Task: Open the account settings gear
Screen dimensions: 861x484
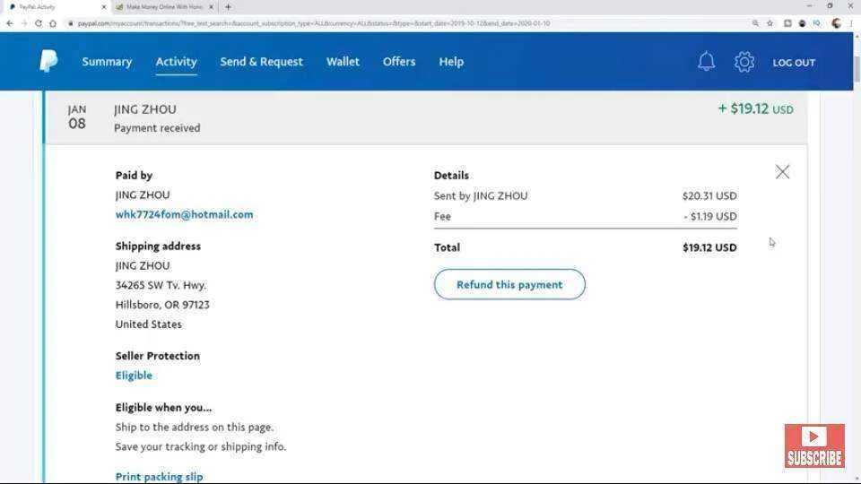Action: click(x=744, y=62)
